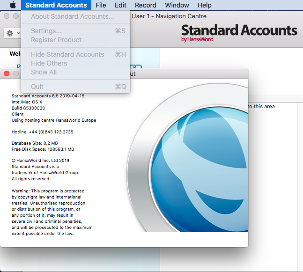
Task: Open the Record menu
Action: [146, 5]
